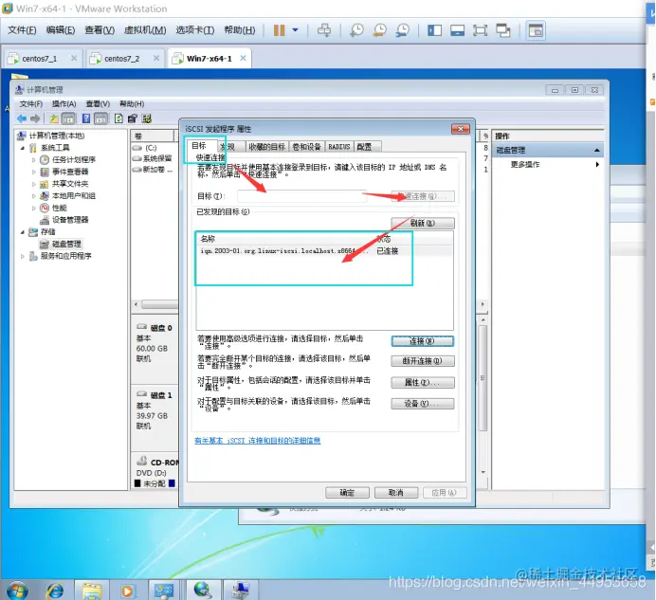The height and width of the screenshot is (600, 656).
Task: Click Up one level folder icon
Action: [54, 118]
